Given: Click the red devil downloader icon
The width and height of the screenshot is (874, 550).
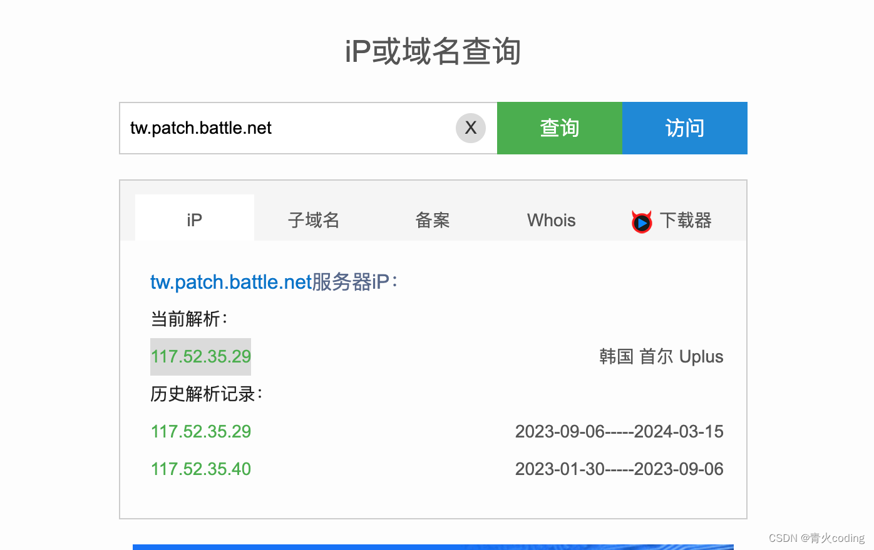Looking at the screenshot, I should click(642, 221).
